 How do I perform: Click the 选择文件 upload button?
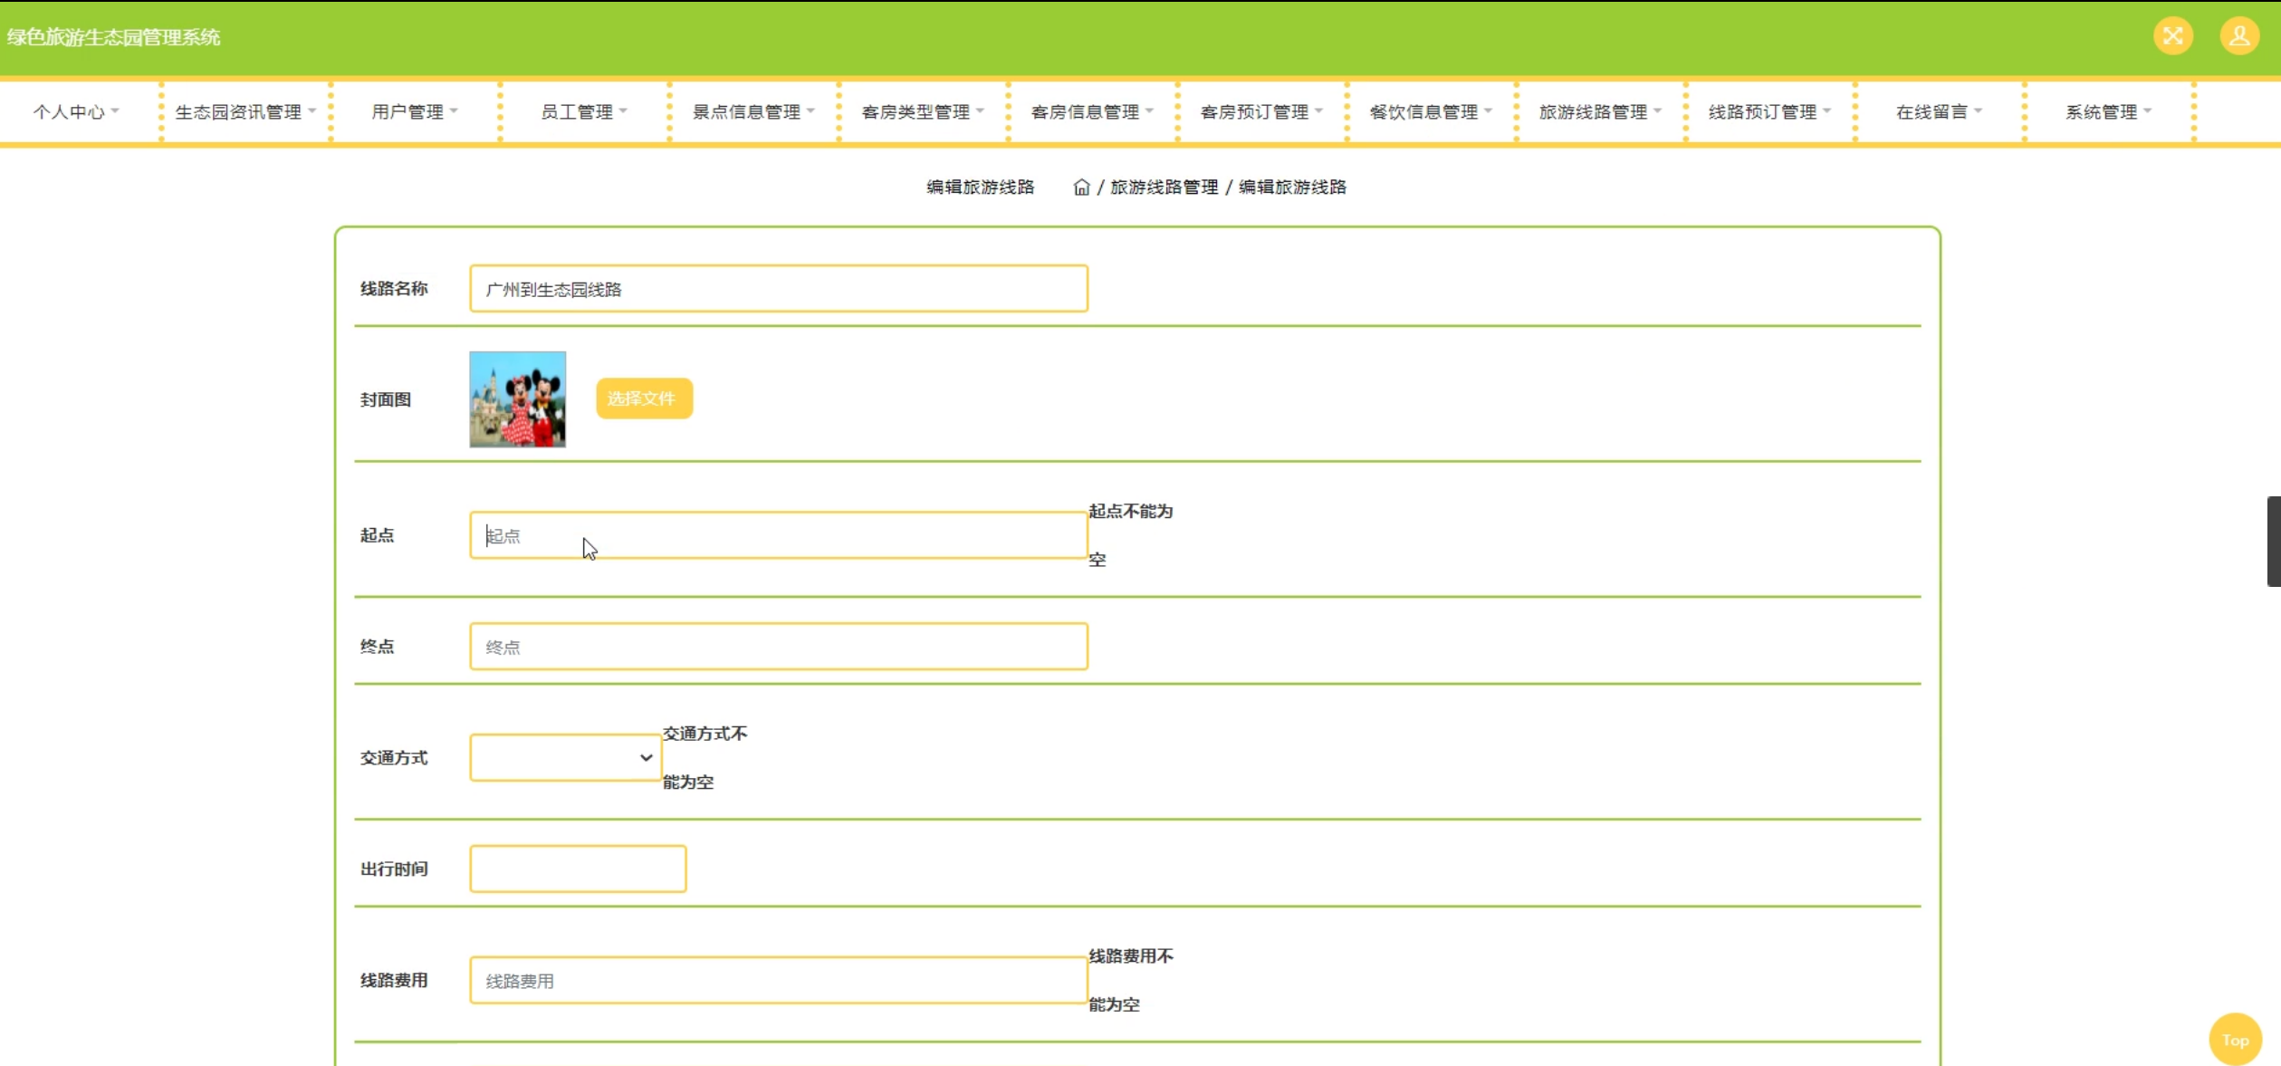(x=643, y=399)
